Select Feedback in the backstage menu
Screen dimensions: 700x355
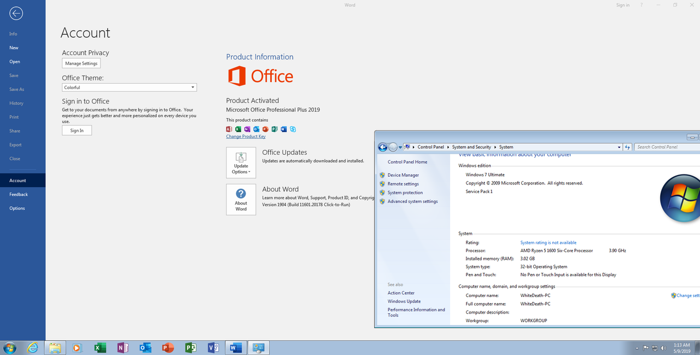coord(19,194)
